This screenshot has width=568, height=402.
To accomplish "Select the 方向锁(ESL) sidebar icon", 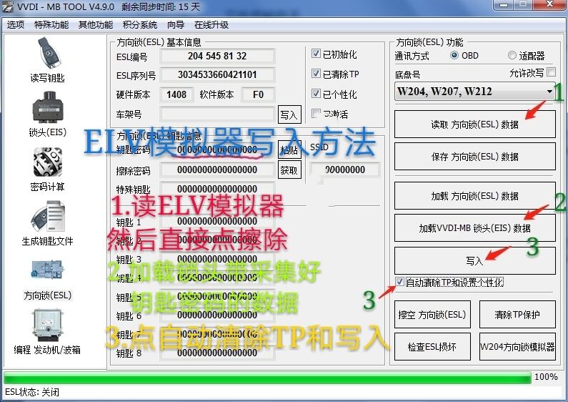I will tap(47, 273).
